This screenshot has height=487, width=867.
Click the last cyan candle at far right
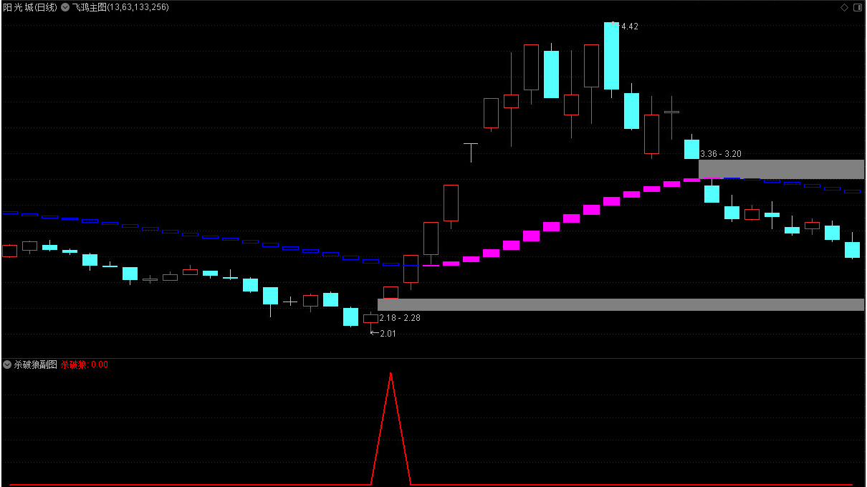tap(852, 250)
